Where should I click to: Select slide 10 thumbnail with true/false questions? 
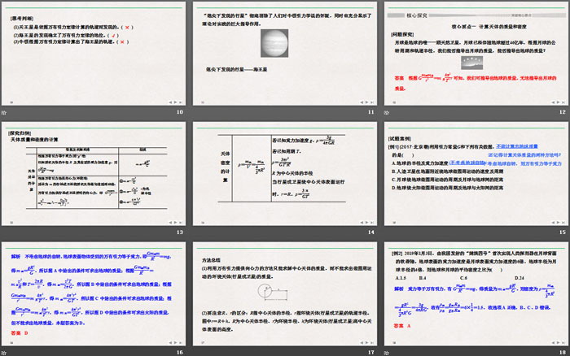point(95,53)
